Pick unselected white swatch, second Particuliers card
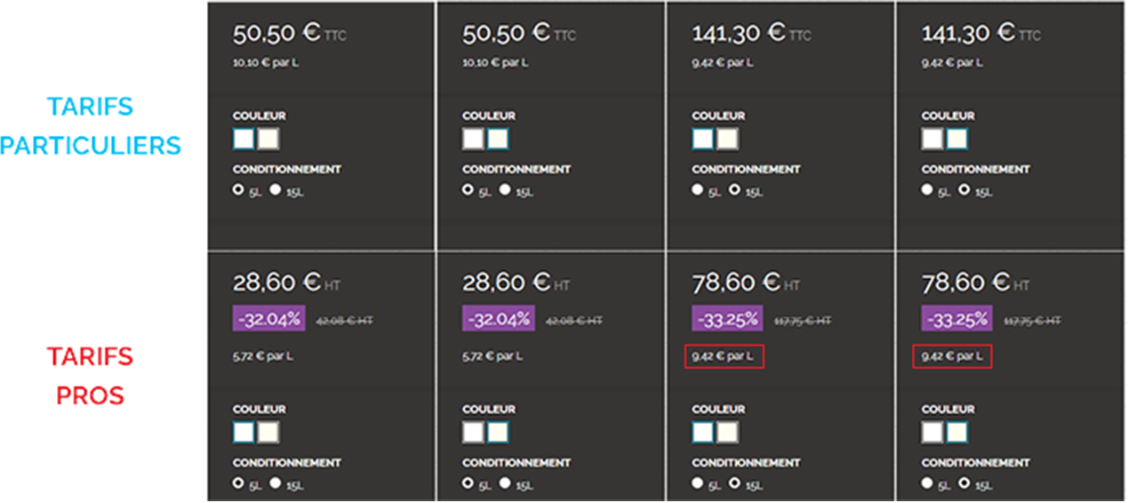Viewport: 1128px width, 503px height. coord(474,139)
